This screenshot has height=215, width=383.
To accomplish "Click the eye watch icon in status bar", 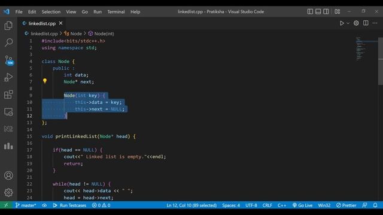I will (x=44, y=205).
